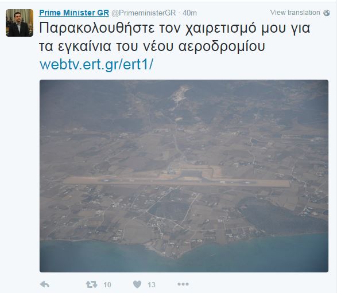Click the word χαιρετισμό in tweet text

point(220,29)
